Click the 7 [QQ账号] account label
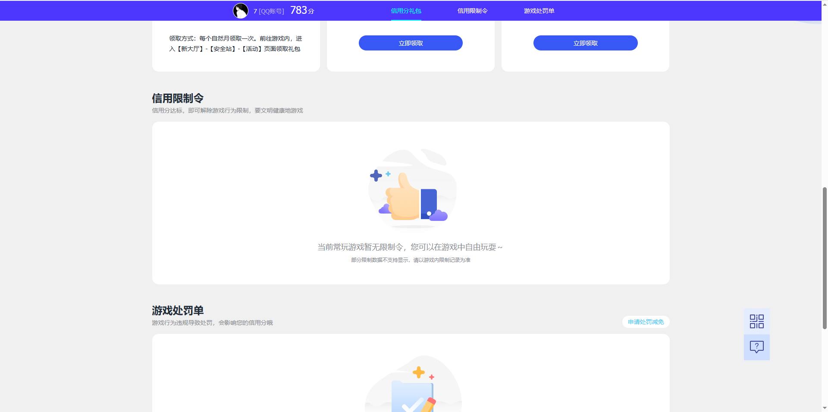 (x=268, y=11)
